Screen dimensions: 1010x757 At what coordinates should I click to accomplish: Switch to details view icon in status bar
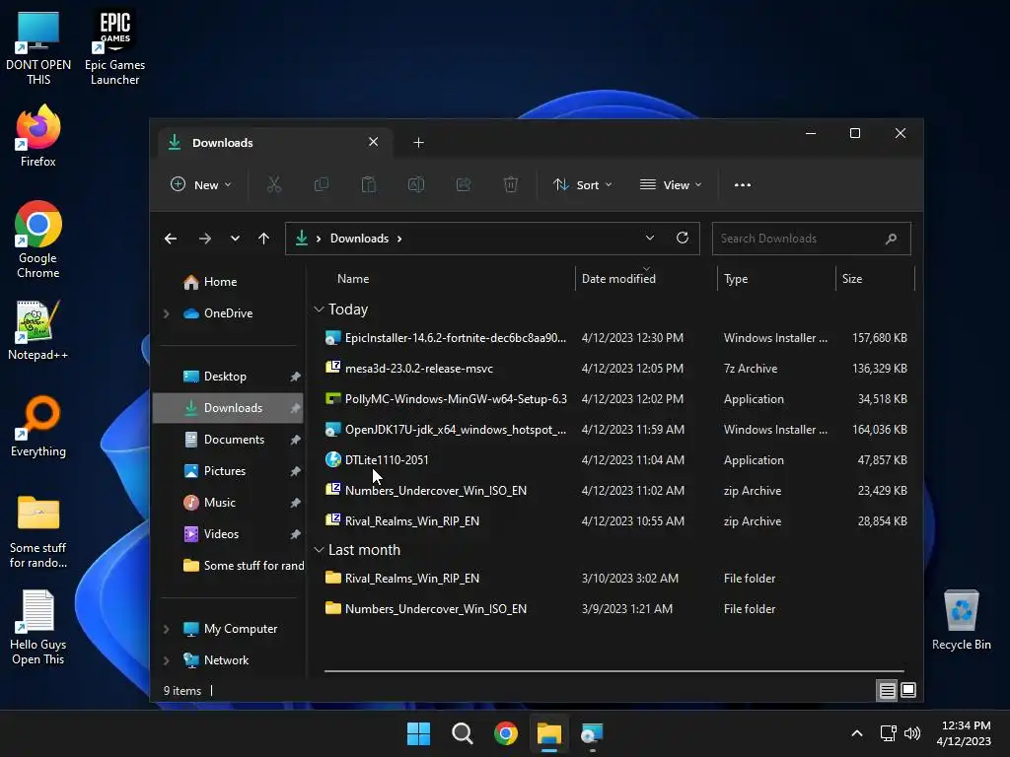(x=887, y=691)
